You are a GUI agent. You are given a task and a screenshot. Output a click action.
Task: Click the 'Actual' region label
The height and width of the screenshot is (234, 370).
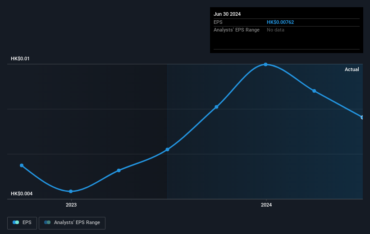click(352, 69)
